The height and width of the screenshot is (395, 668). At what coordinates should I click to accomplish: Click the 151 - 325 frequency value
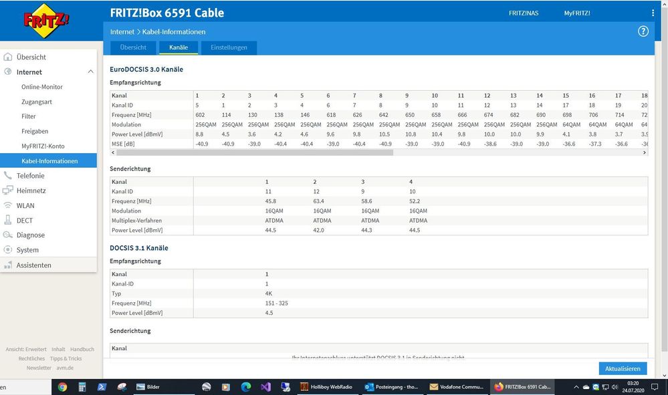(x=276, y=303)
